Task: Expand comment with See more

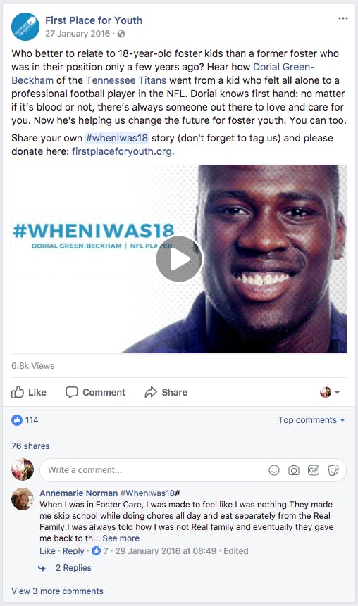Action: point(121,538)
